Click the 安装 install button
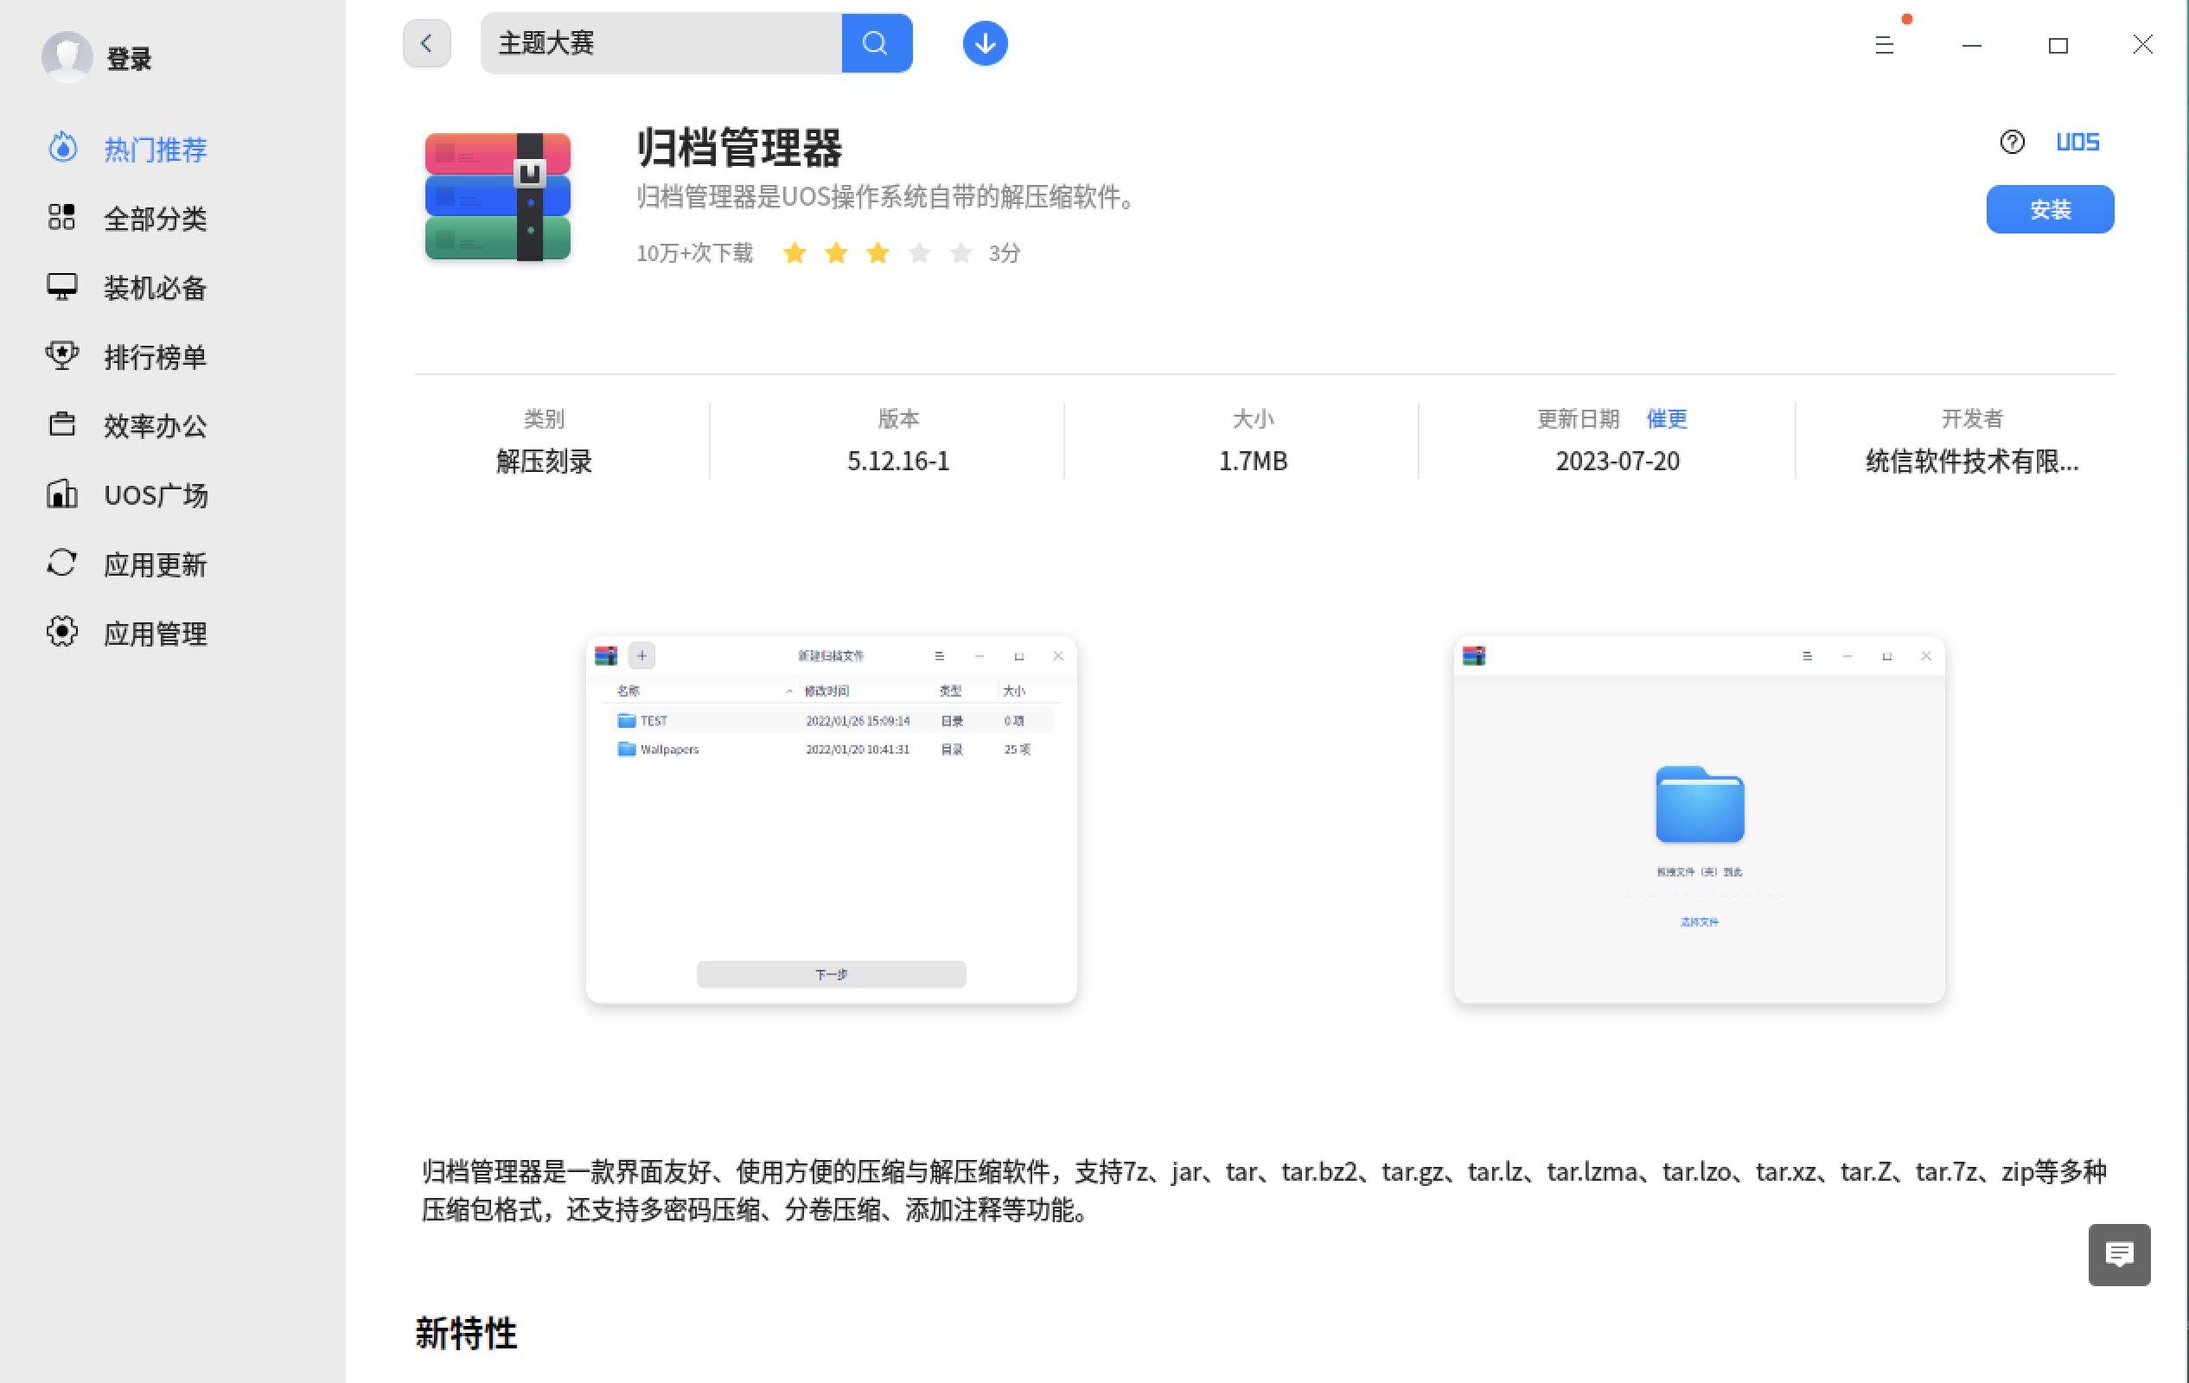Image resolution: width=2189 pixels, height=1383 pixels. 2049,210
